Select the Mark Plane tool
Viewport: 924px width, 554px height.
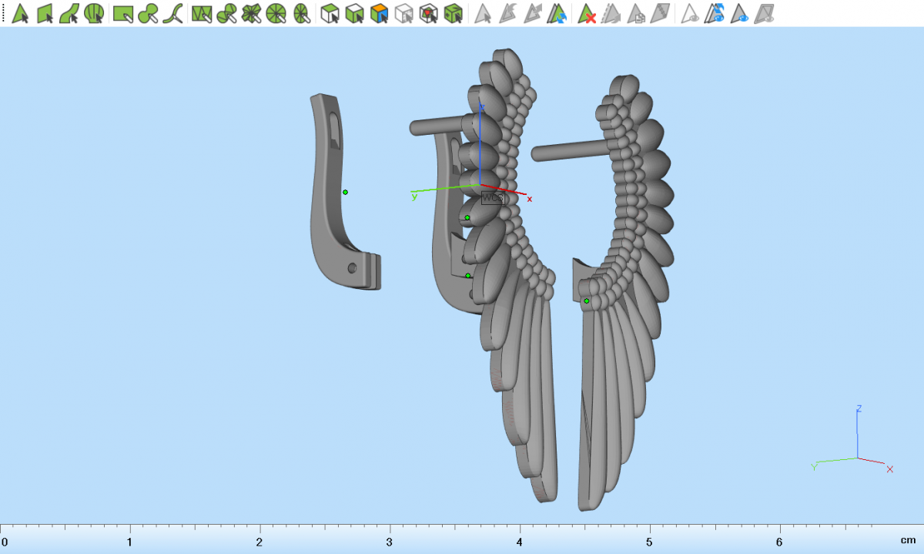point(45,13)
